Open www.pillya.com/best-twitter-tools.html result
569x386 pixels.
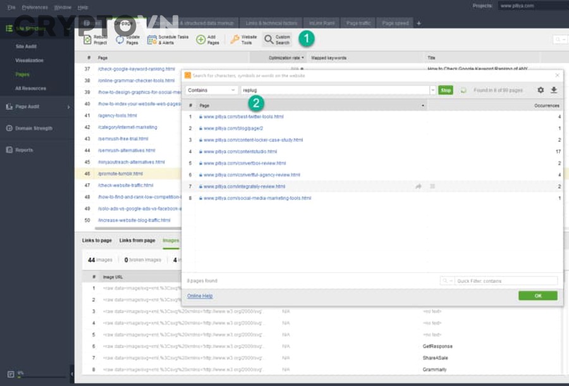[x=243, y=116]
